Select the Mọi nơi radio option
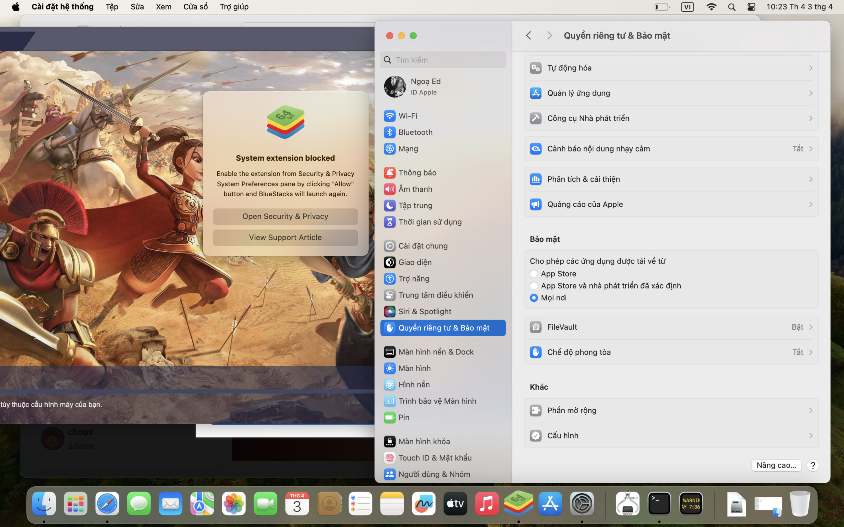Viewport: 844px width, 527px height. coord(534,298)
